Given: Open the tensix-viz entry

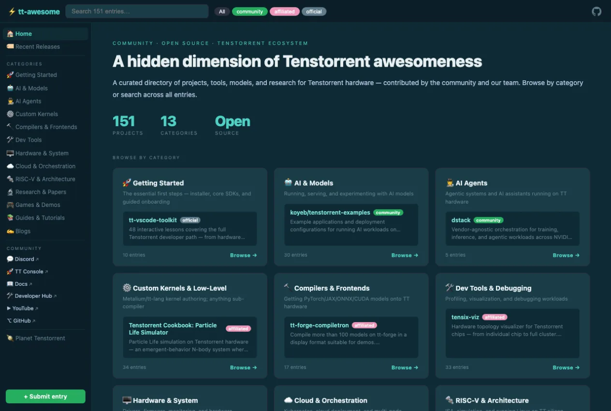Looking at the screenshot, I should tap(465, 317).
